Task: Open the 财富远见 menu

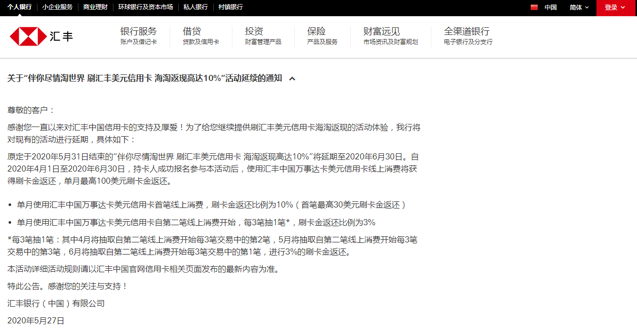Action: click(390, 35)
